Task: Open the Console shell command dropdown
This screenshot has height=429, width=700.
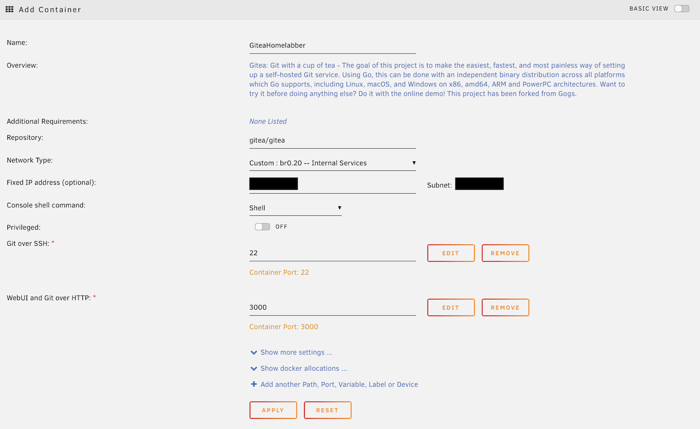Action: coord(295,208)
